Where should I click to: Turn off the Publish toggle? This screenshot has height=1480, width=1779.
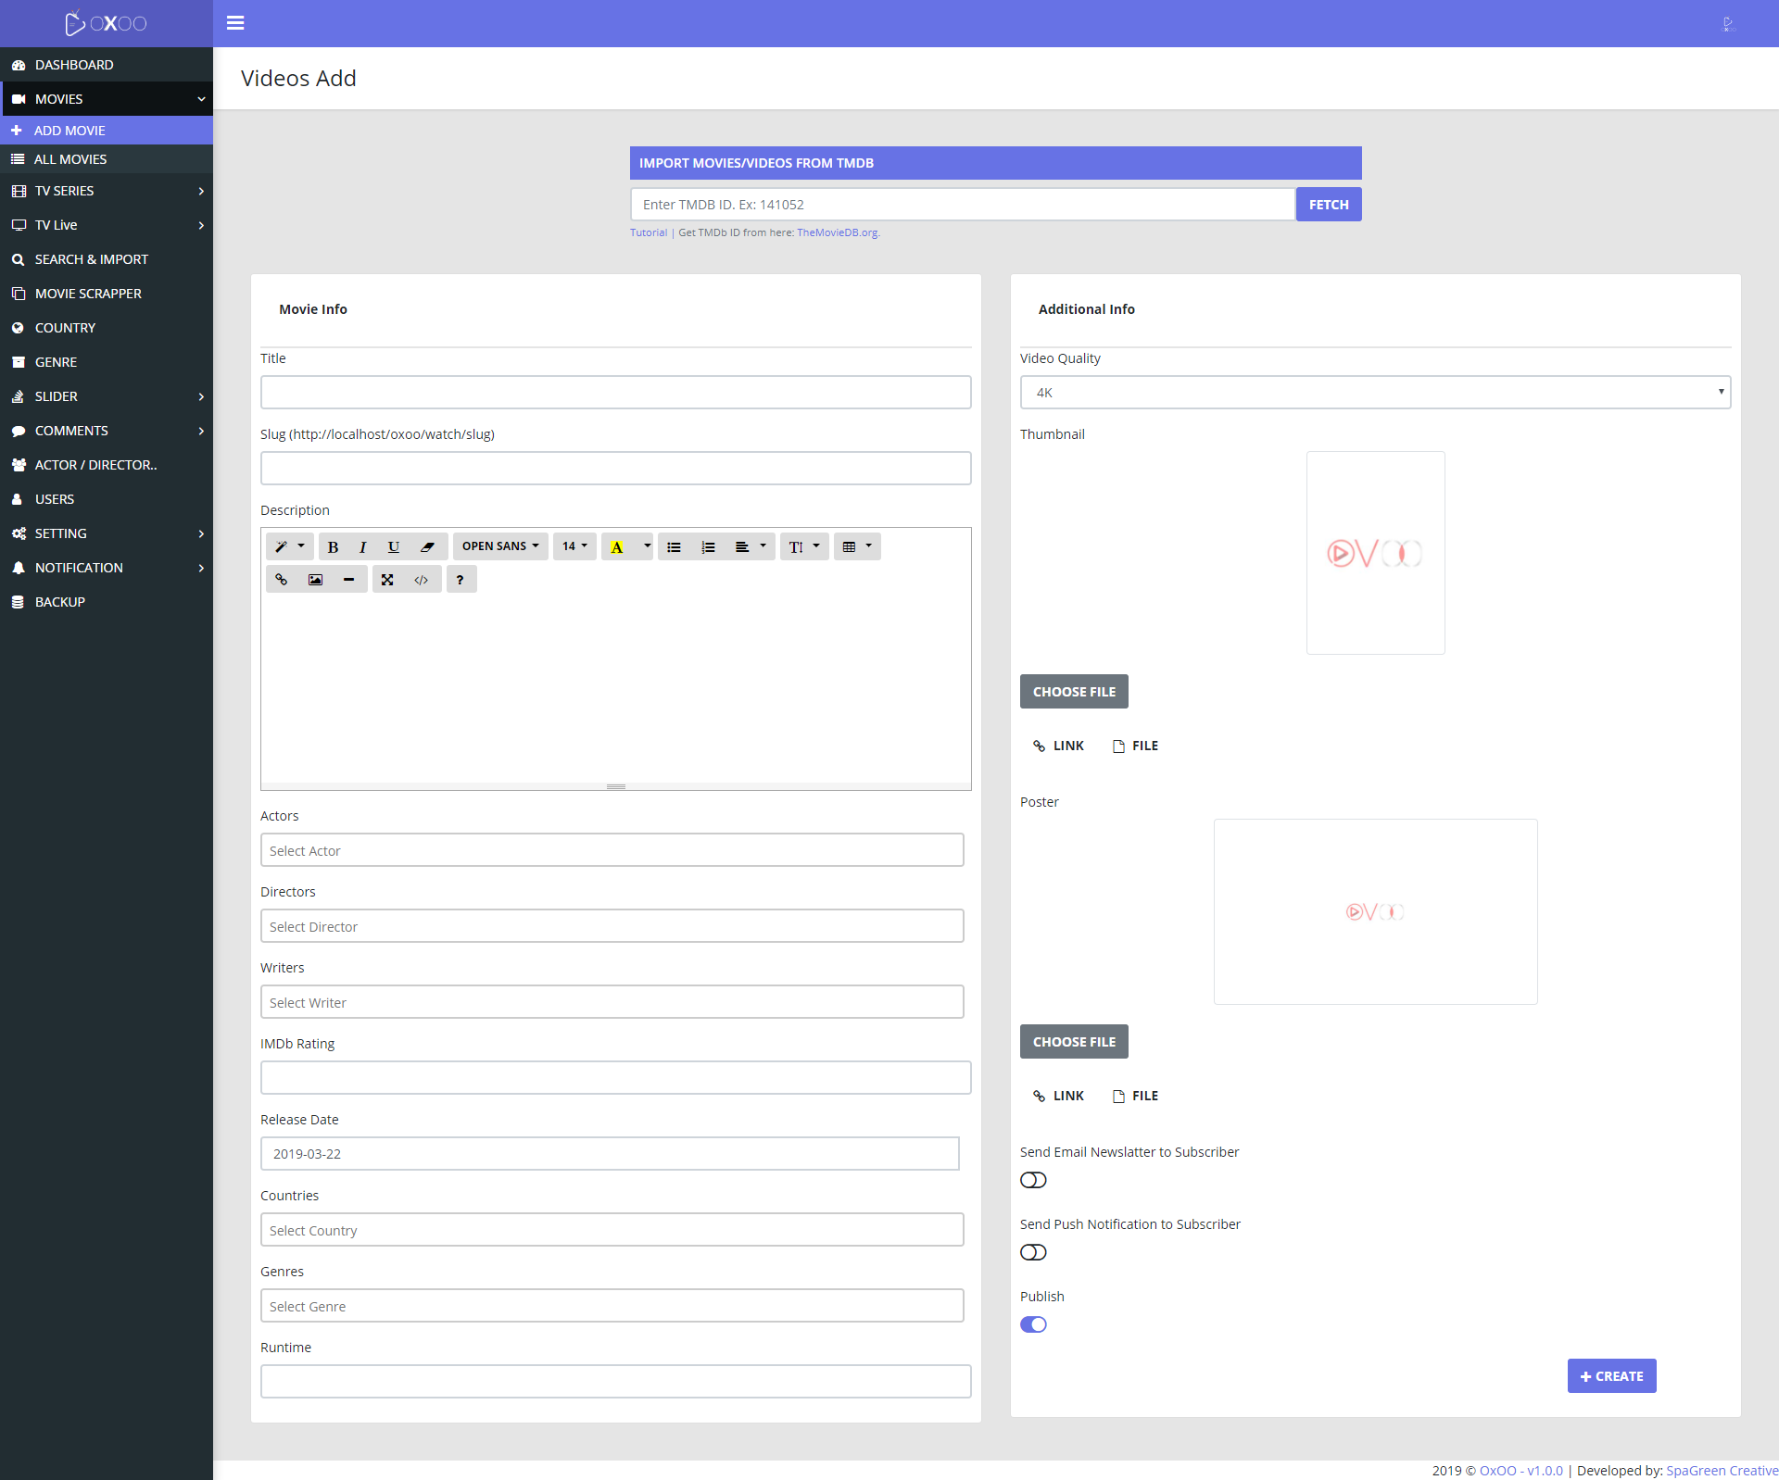pyautogui.click(x=1033, y=1324)
